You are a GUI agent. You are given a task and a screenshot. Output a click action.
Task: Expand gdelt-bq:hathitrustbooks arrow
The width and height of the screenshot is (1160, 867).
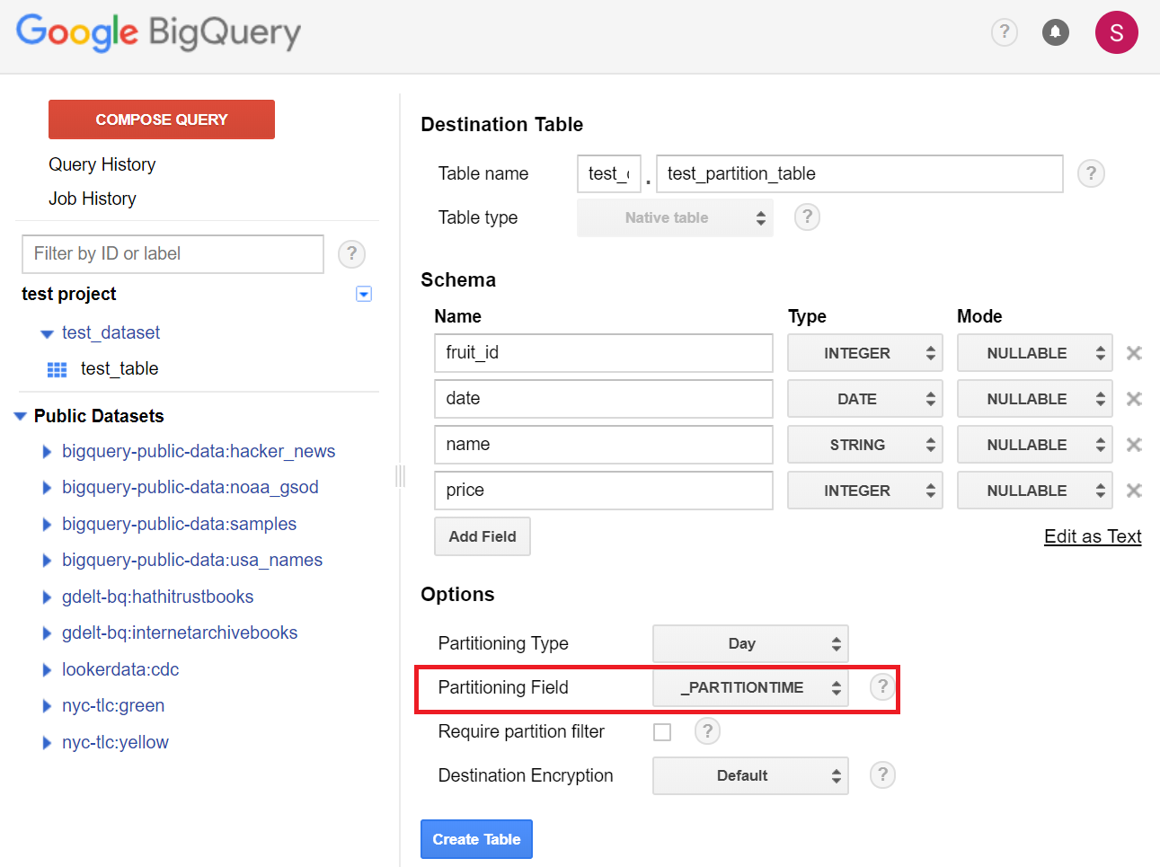(47, 597)
